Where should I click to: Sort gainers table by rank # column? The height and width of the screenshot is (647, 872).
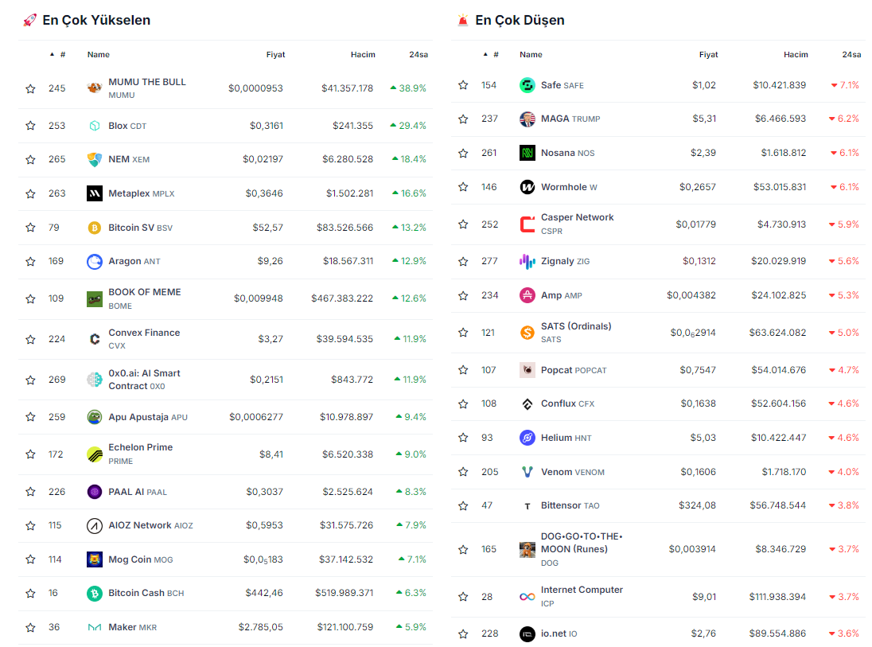[x=62, y=55]
